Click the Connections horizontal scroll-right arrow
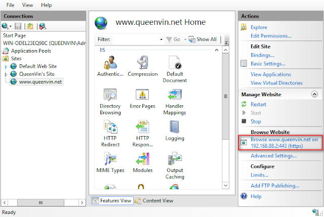 (82, 202)
